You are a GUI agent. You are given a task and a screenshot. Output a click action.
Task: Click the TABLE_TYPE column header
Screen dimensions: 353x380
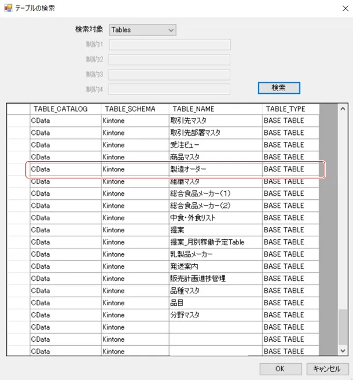point(290,109)
